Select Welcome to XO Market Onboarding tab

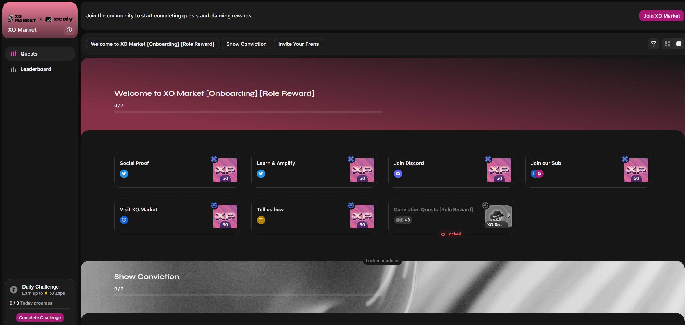tap(152, 44)
